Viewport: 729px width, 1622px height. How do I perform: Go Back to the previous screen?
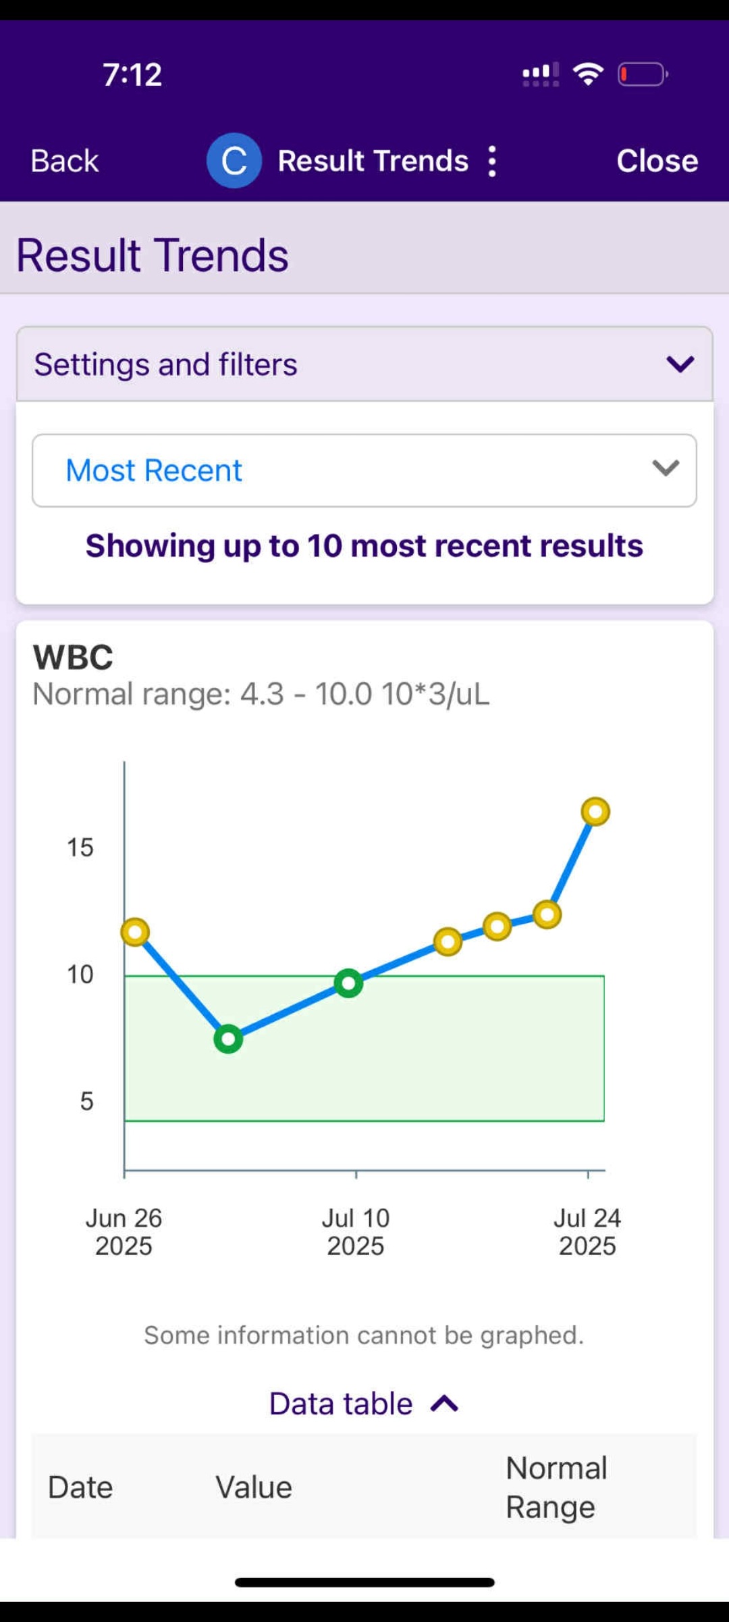click(65, 161)
